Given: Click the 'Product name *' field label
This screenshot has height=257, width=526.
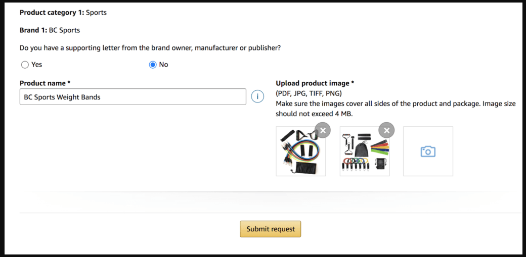Looking at the screenshot, I should [45, 83].
